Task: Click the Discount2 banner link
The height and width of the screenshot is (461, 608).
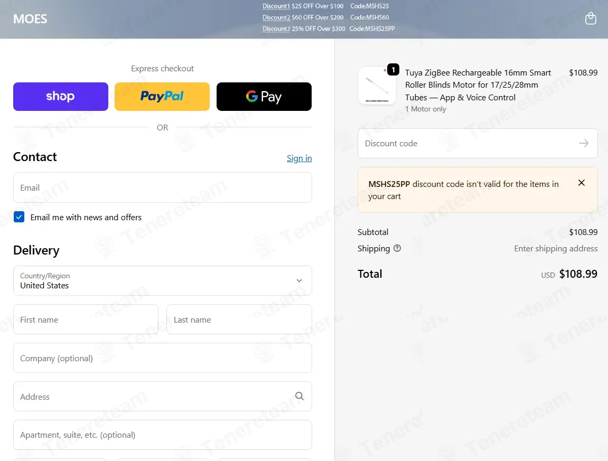Action: 276,17
